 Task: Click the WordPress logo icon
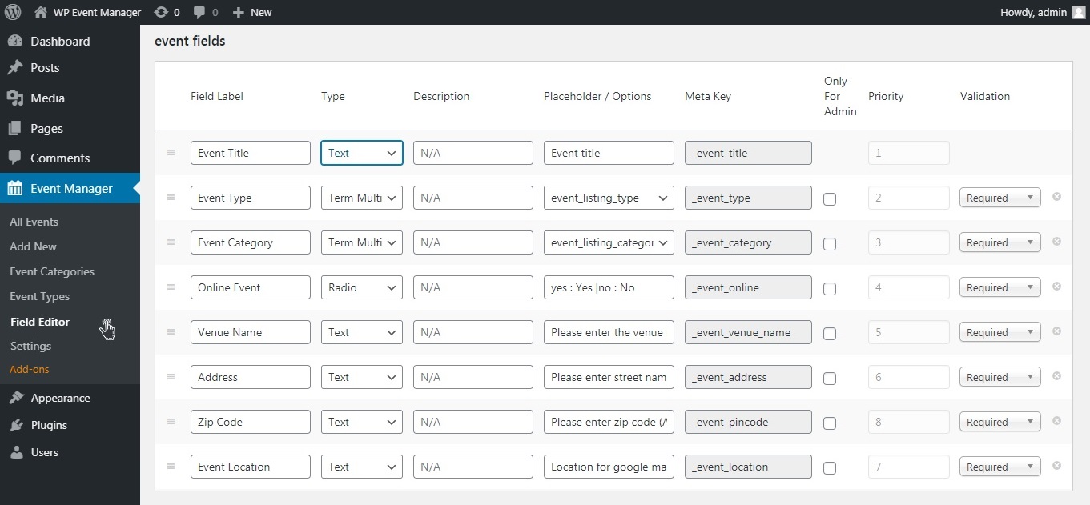[12, 12]
